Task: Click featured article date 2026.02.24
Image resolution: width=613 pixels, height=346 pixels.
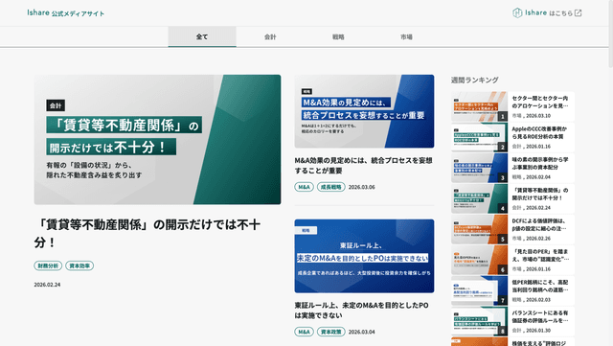Action: [47, 285]
